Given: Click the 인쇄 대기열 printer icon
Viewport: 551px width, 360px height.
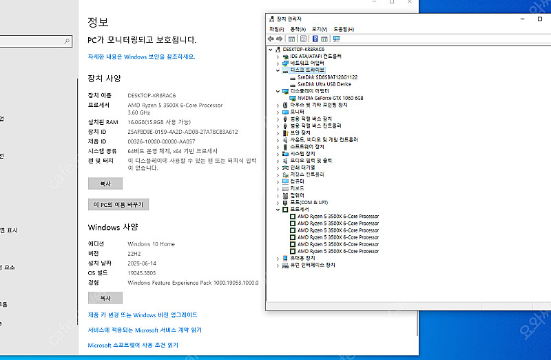Looking at the screenshot, I should tap(285, 168).
